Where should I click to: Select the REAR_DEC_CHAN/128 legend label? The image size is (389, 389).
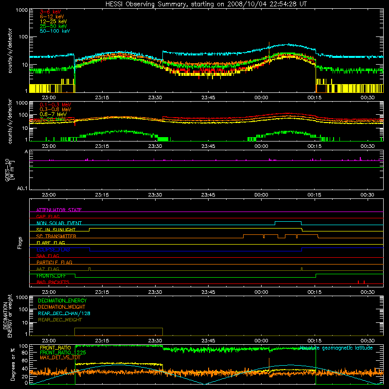(x=64, y=313)
